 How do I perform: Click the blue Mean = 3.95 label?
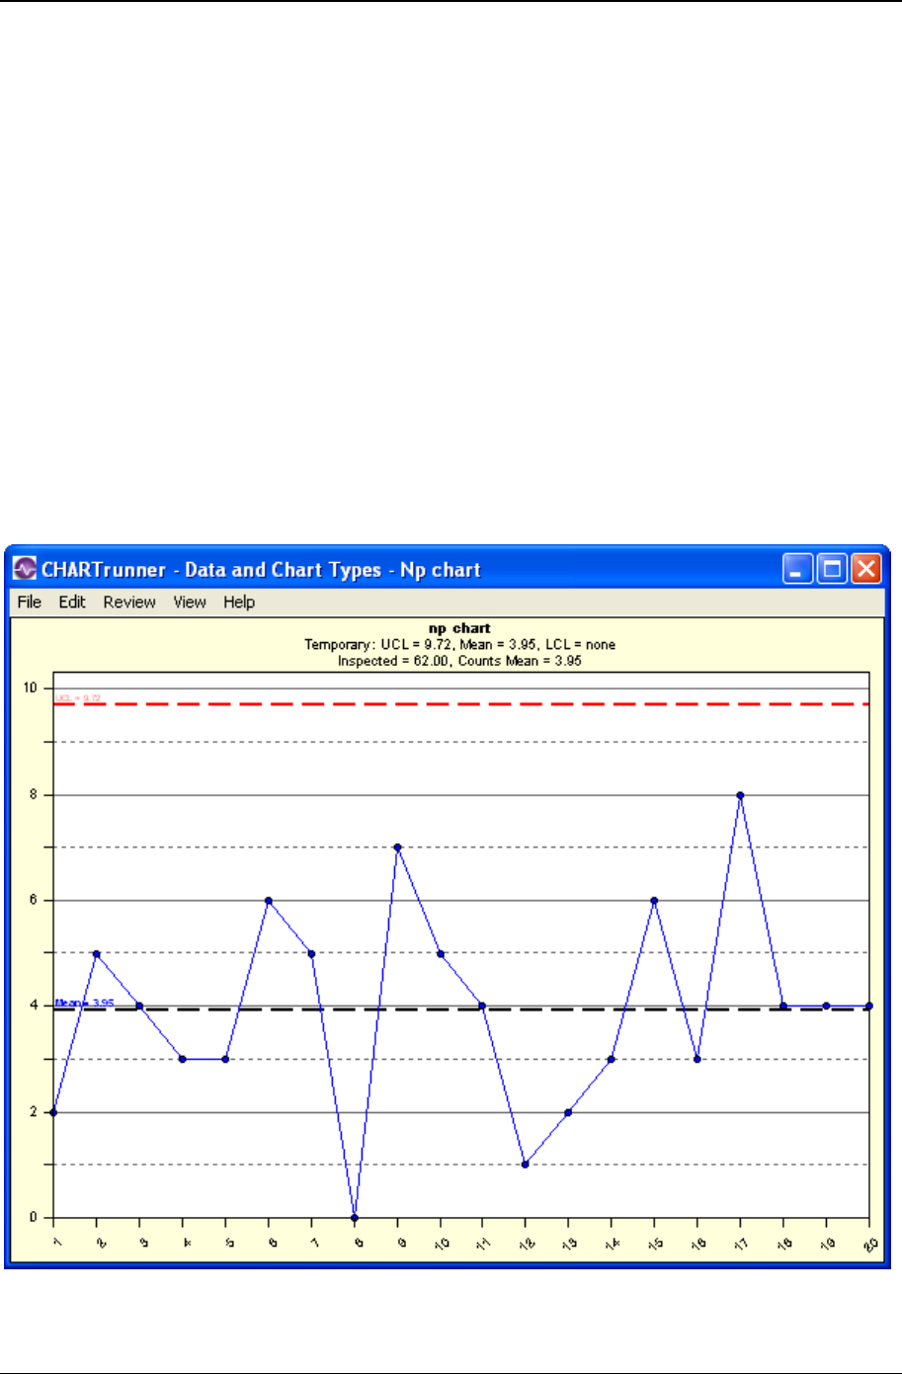84,1002
